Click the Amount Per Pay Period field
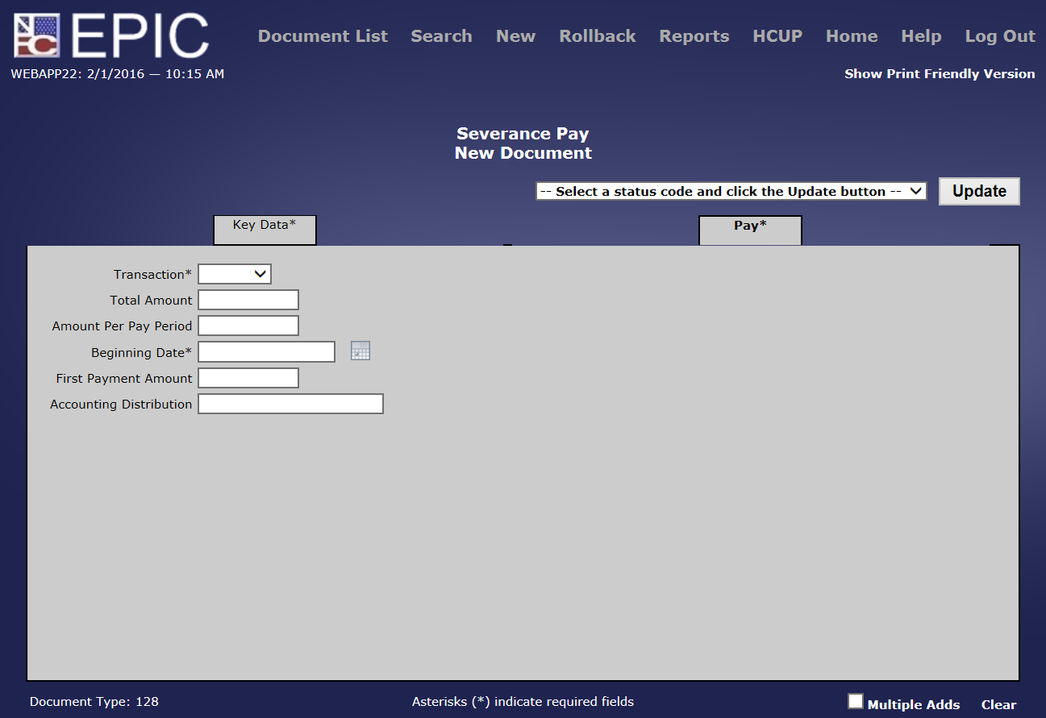This screenshot has width=1046, height=718. point(248,326)
